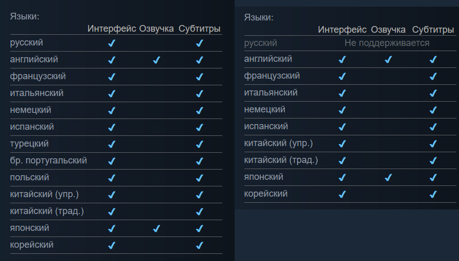This screenshot has width=459, height=261.
Task: Click the English voice-over checkmark in the left table
Action: pyautogui.click(x=156, y=60)
